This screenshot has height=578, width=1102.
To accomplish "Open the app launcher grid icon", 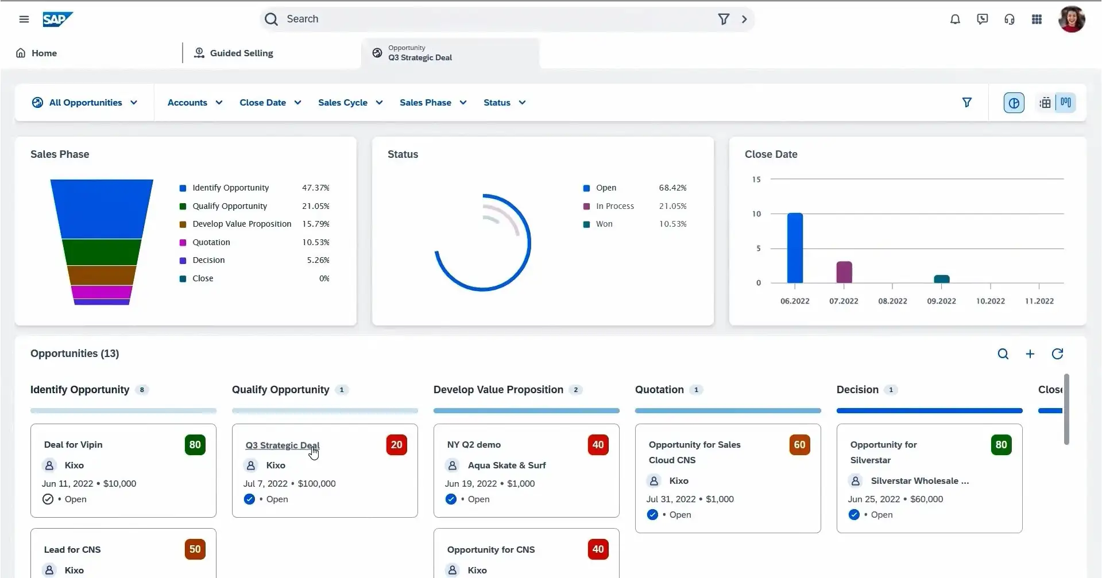I will (x=1037, y=19).
